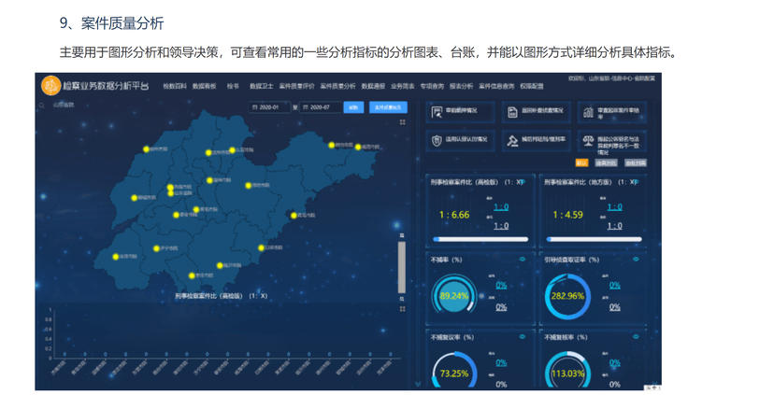Click the progress bar under 1:6.66
Image resolution: width=774 pixels, height=395 pixels.
480,239
